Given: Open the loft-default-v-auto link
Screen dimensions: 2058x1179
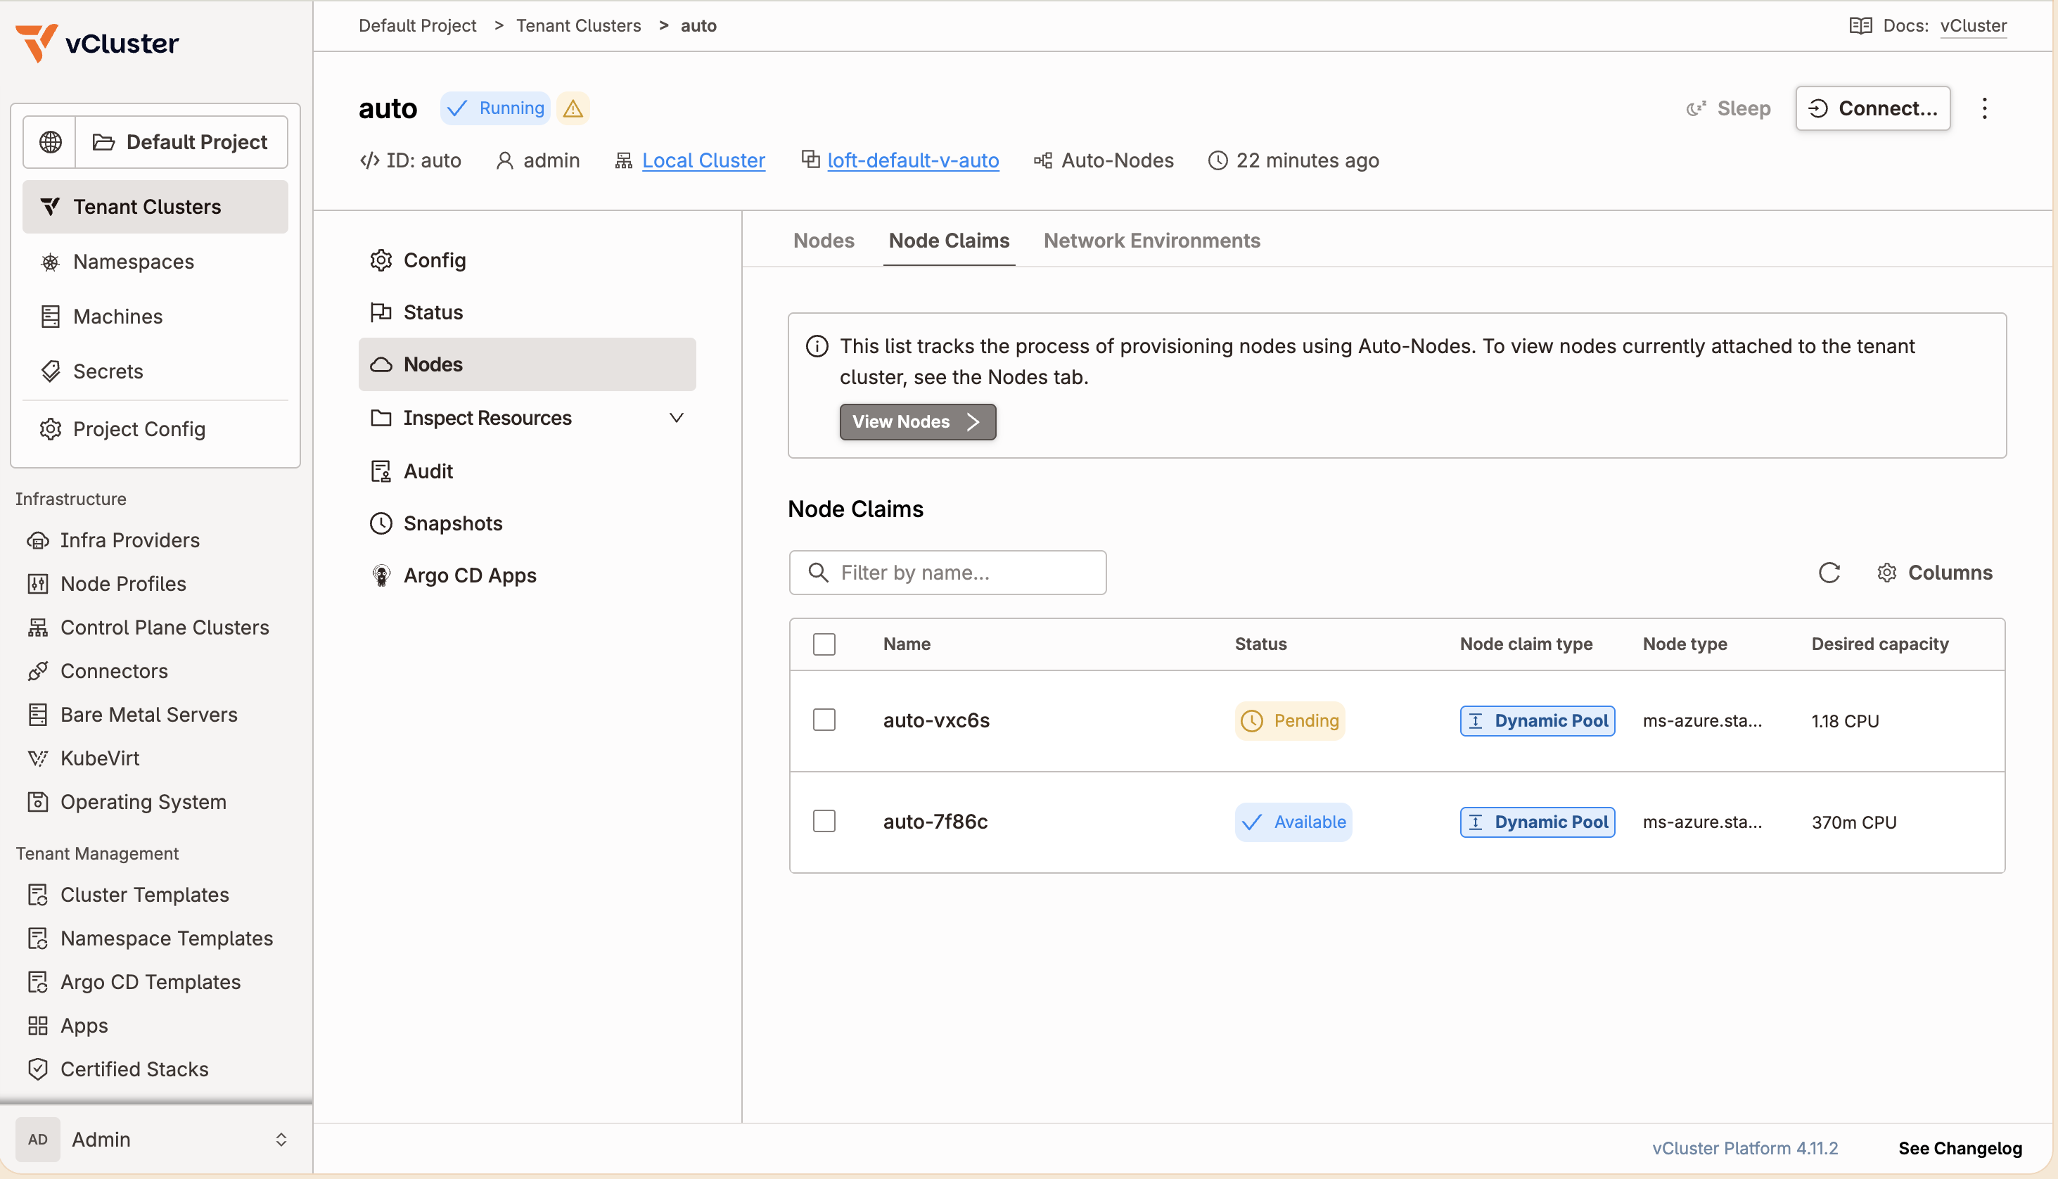Looking at the screenshot, I should point(912,160).
